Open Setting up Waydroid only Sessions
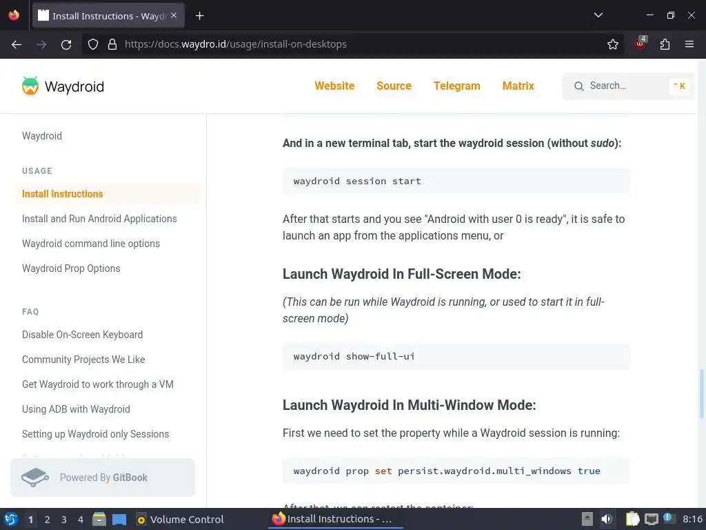 click(x=95, y=433)
